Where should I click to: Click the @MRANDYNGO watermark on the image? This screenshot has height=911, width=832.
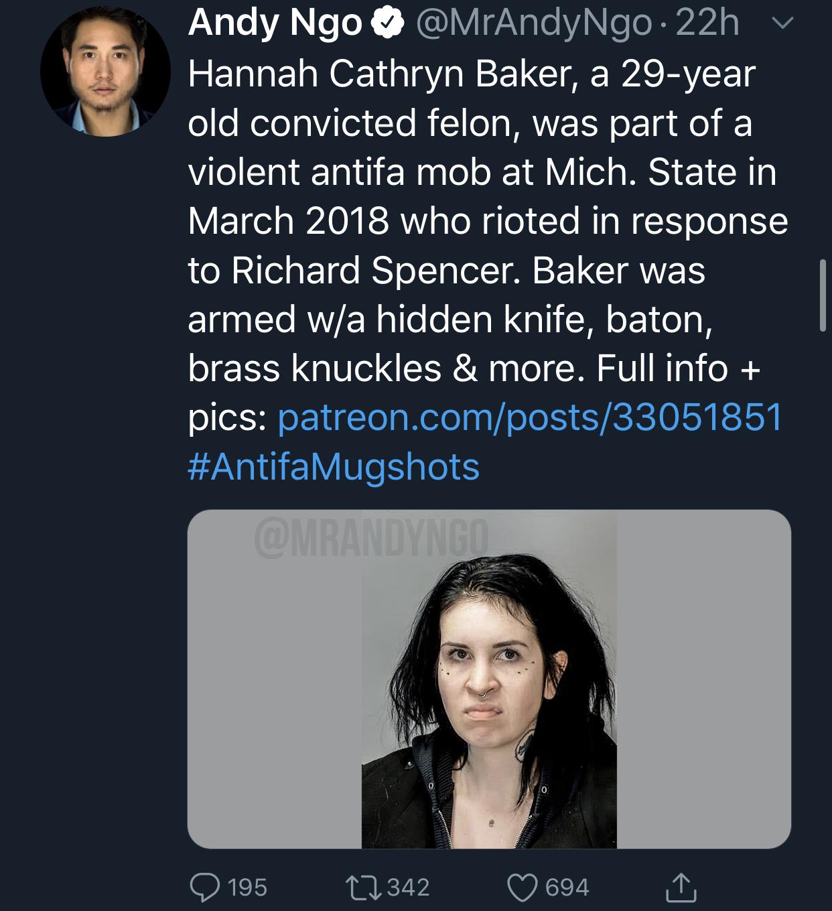click(371, 537)
